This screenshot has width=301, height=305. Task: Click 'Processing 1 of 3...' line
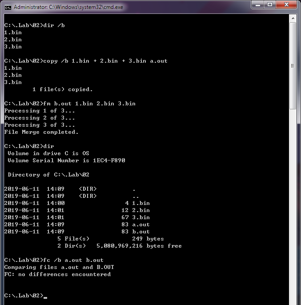point(40,111)
